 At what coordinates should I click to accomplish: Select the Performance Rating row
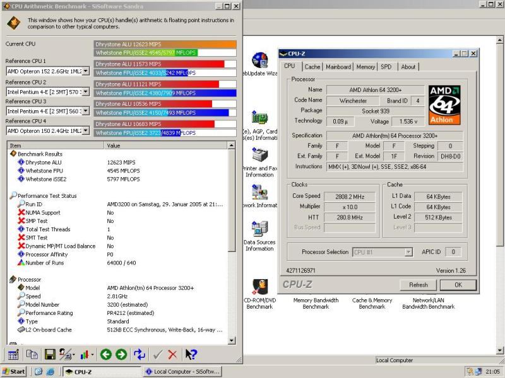tap(118, 312)
